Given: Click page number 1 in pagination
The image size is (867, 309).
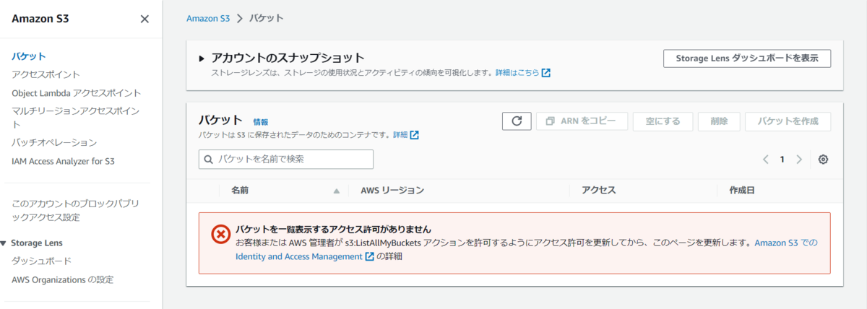Looking at the screenshot, I should [782, 160].
